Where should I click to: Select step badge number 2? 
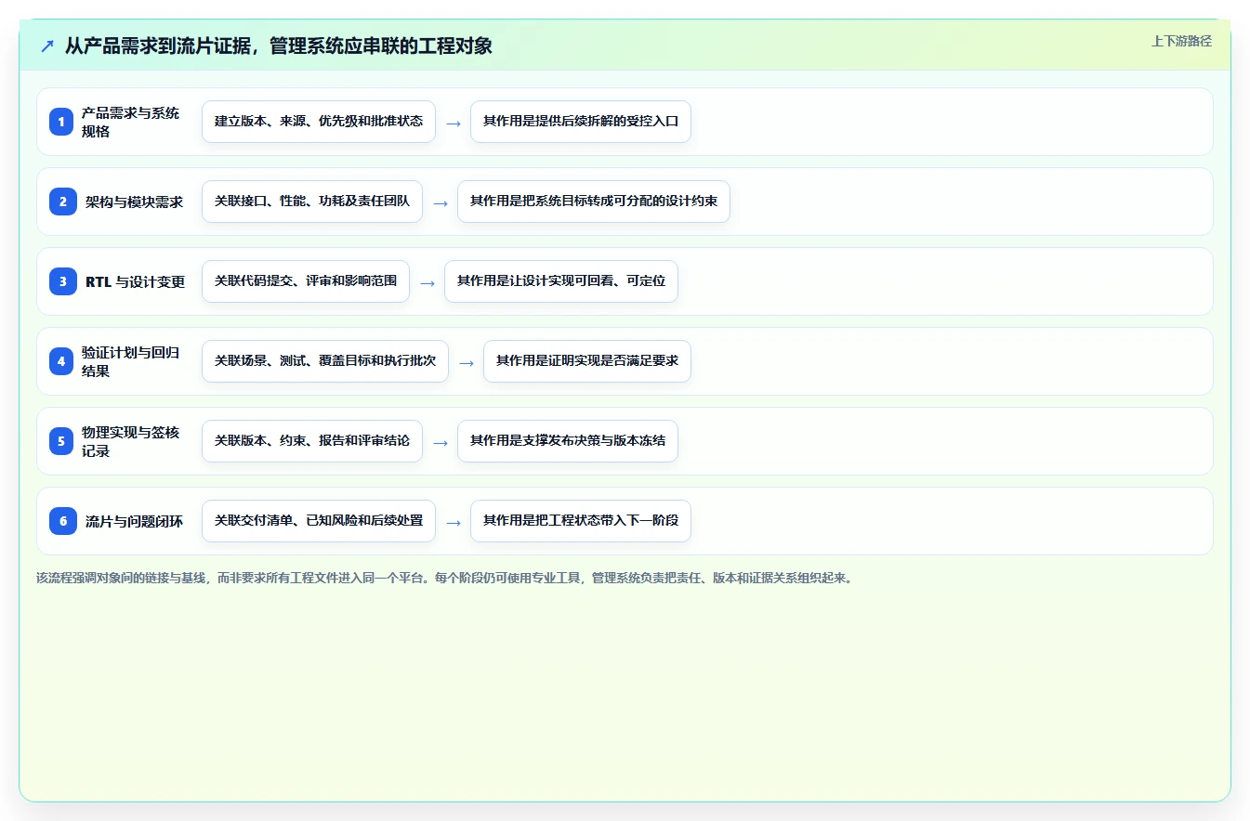pos(63,202)
